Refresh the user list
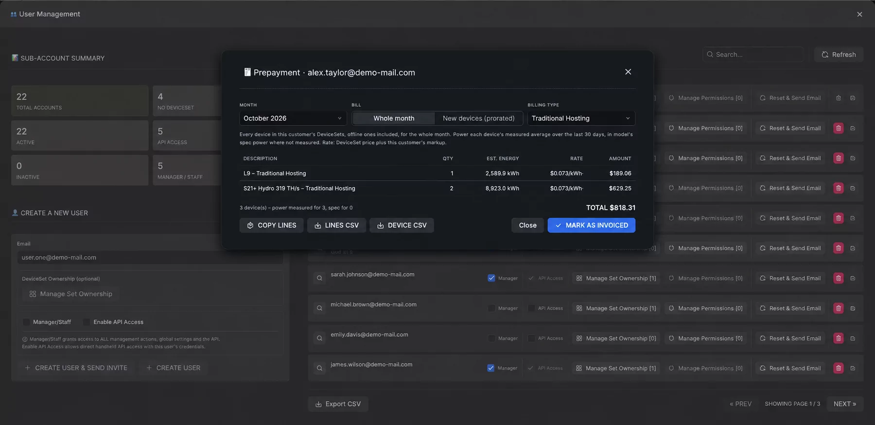875x425 pixels. [x=839, y=54]
